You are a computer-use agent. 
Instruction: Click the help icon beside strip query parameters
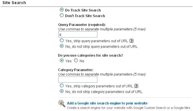pos(131,41)
